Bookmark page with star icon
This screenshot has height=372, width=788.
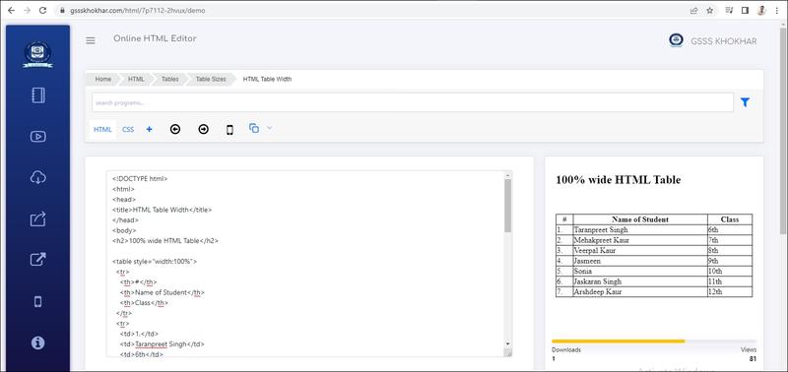coord(709,10)
